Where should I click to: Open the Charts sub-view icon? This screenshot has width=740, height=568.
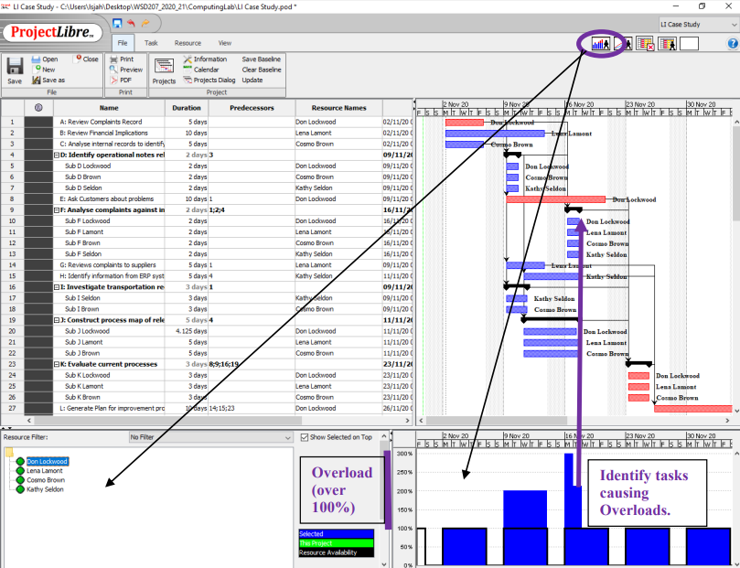623,44
